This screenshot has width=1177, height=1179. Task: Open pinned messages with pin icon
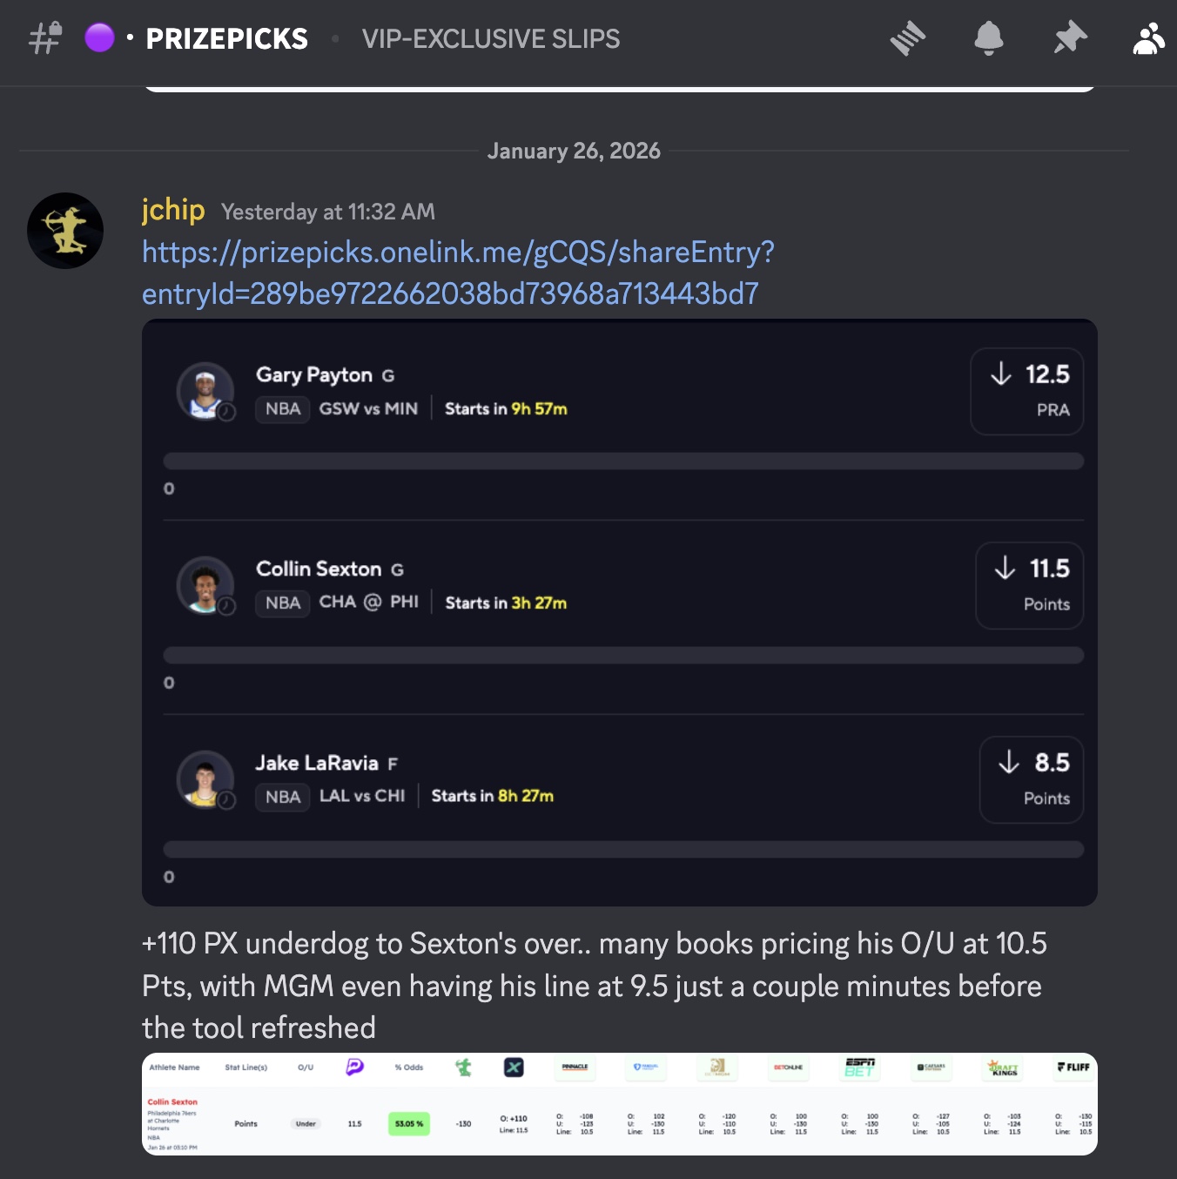(1070, 38)
